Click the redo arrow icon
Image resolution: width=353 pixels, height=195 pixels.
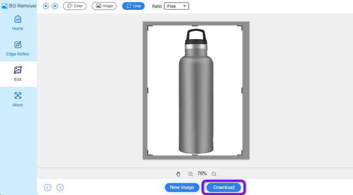click(55, 6)
